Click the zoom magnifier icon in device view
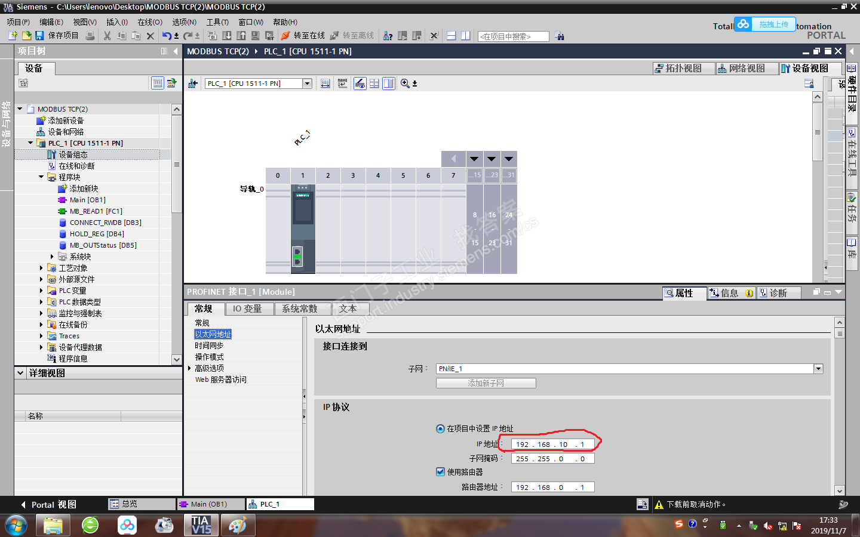 405,84
